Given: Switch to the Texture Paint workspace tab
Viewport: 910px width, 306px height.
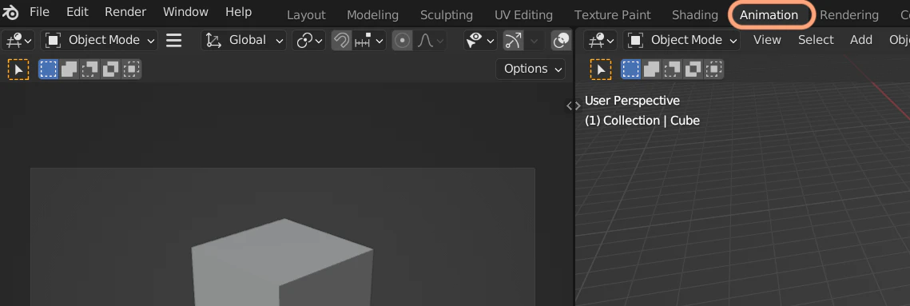Looking at the screenshot, I should pyautogui.click(x=612, y=15).
